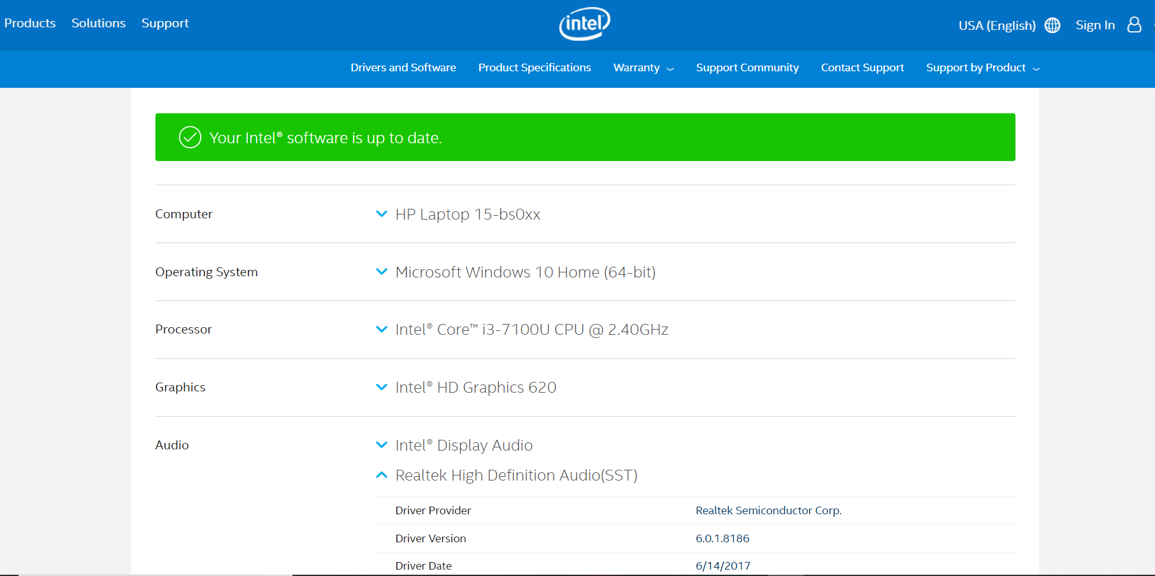
Task: Click the Intel logo
Action: pos(584,24)
